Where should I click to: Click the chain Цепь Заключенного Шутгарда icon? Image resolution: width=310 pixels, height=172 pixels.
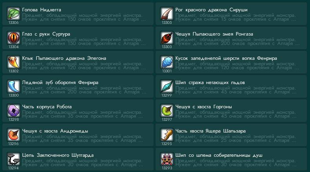point(14,159)
